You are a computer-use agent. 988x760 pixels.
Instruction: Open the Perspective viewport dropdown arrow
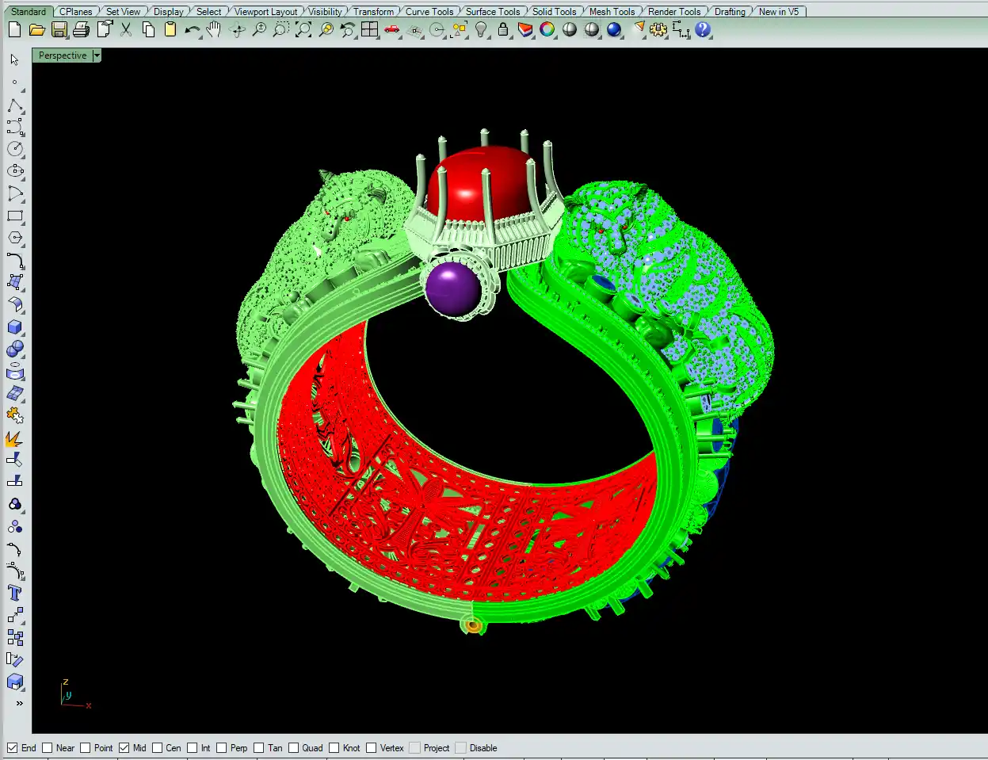point(97,55)
